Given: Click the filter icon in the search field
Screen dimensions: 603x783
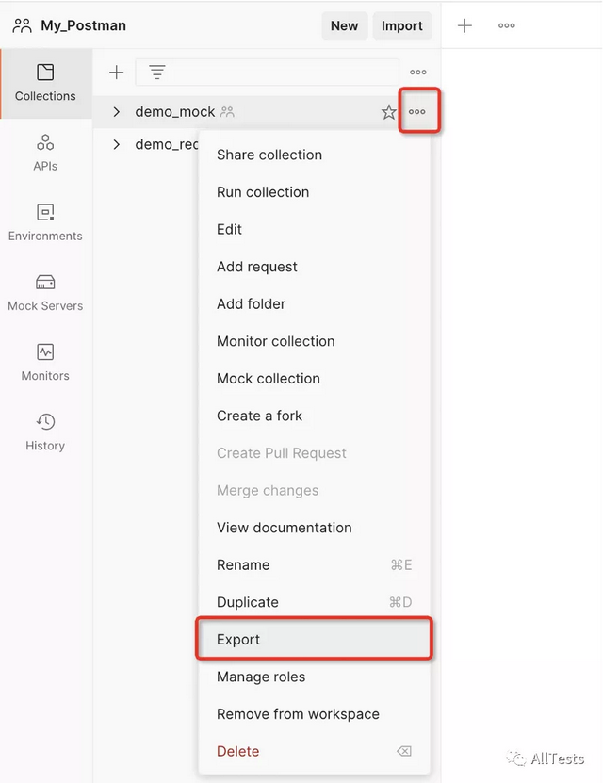Looking at the screenshot, I should 157,73.
